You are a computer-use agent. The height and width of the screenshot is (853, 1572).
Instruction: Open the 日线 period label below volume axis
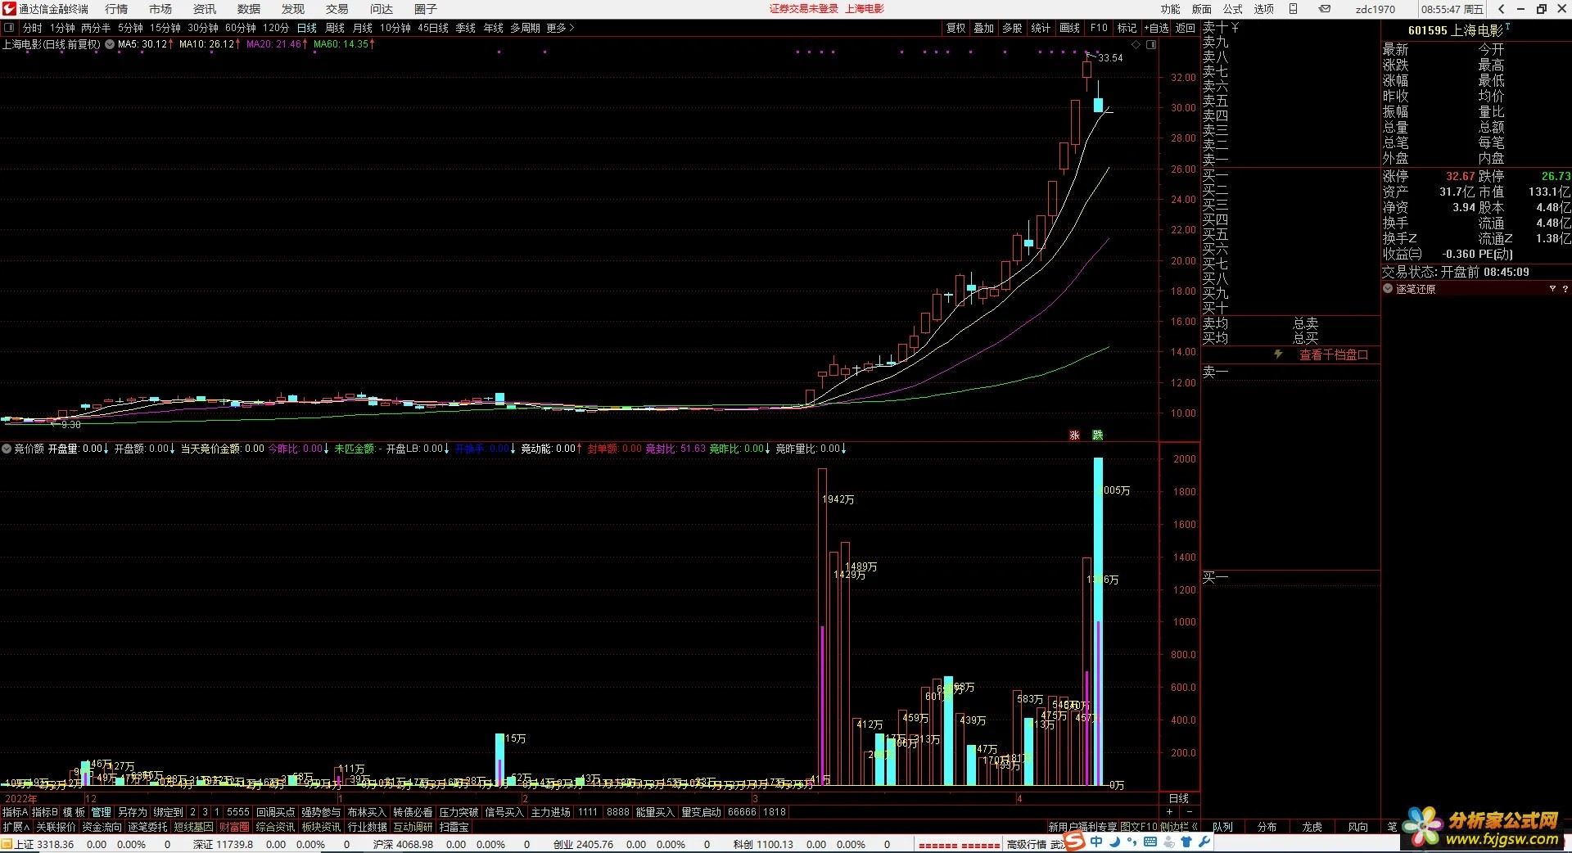coord(1179,798)
